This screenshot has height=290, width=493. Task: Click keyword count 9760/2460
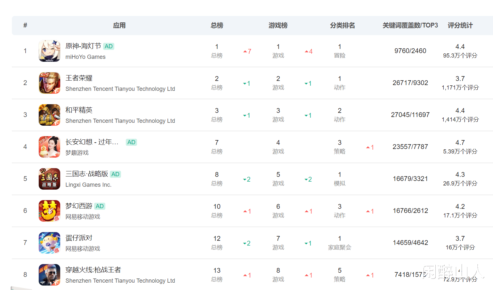tap(410, 51)
